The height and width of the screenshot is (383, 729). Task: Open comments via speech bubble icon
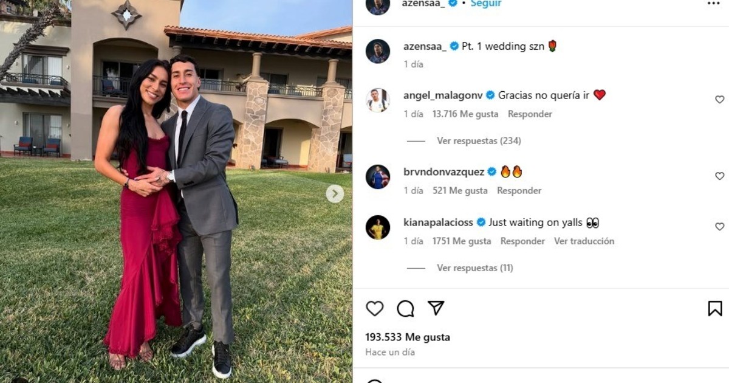click(405, 309)
